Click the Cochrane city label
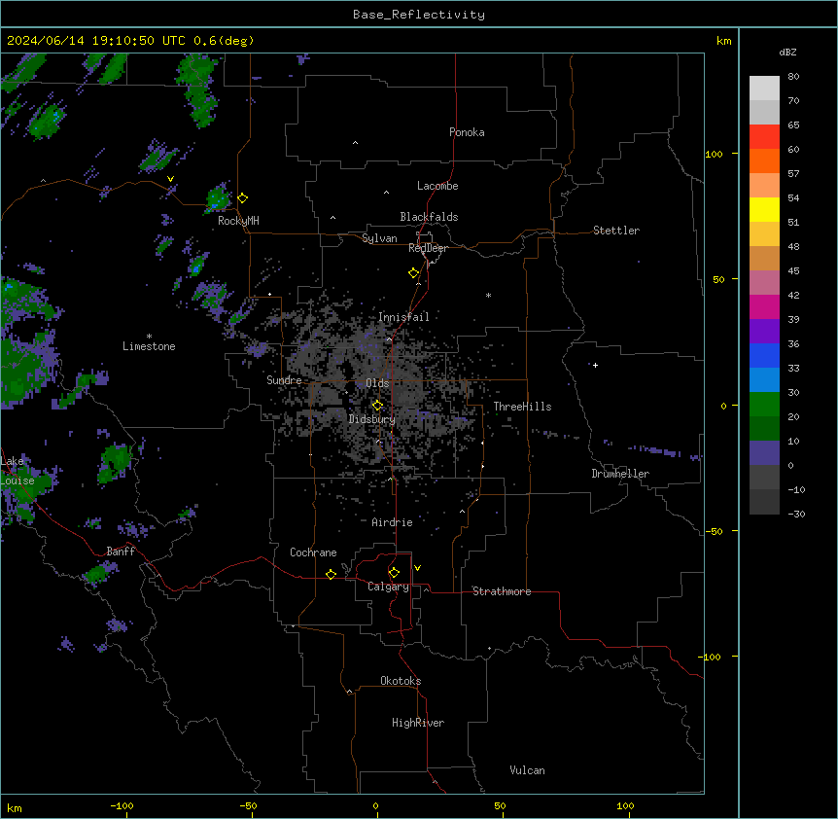The width and height of the screenshot is (838, 819). click(x=313, y=552)
